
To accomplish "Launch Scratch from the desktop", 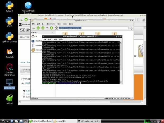I will pyautogui.click(x=10, y=53).
